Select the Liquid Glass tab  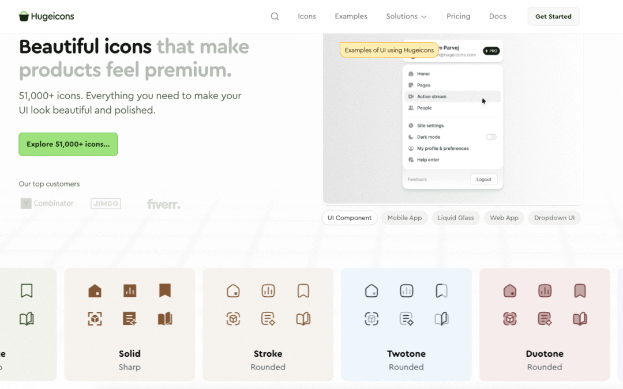[456, 218]
